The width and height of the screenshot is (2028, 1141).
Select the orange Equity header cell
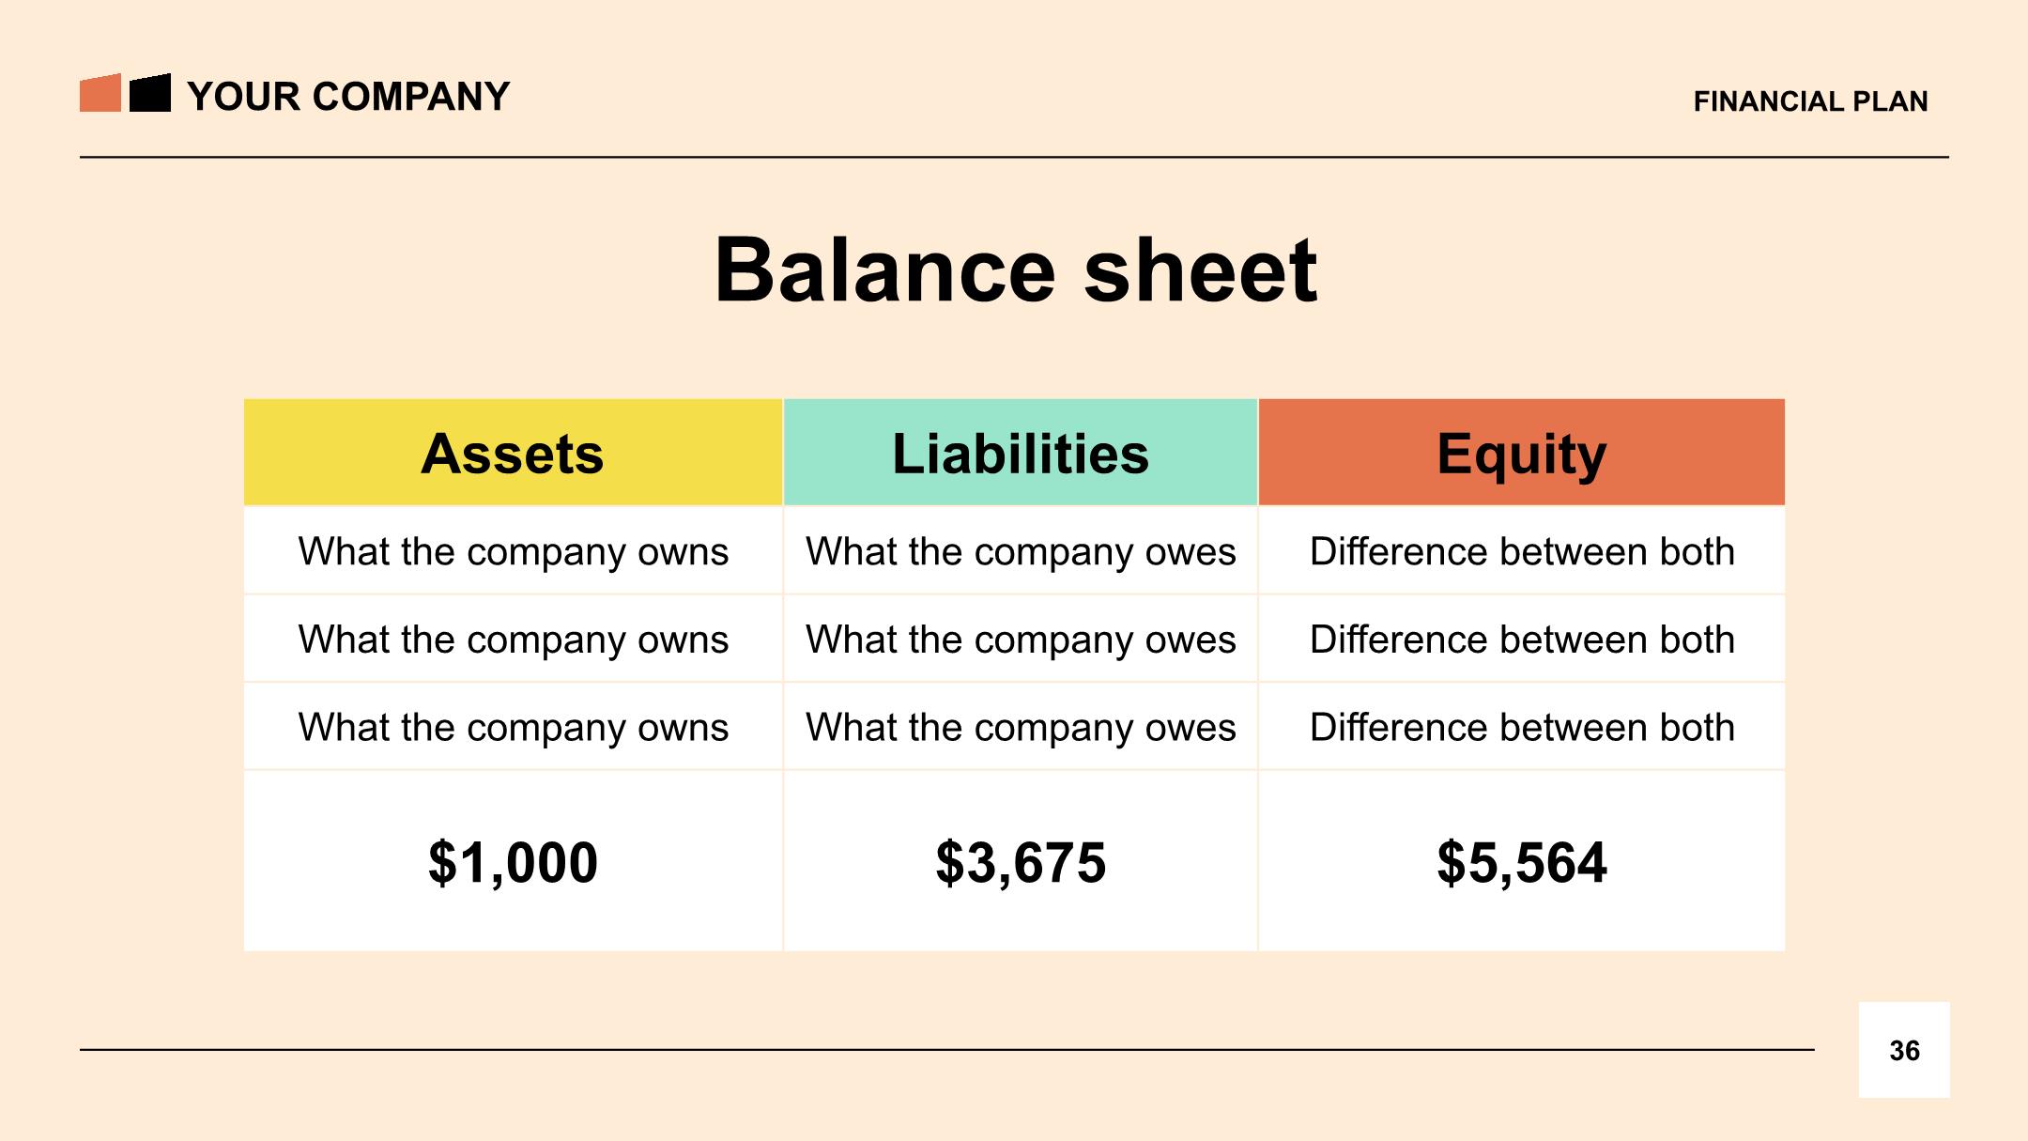(x=1522, y=453)
